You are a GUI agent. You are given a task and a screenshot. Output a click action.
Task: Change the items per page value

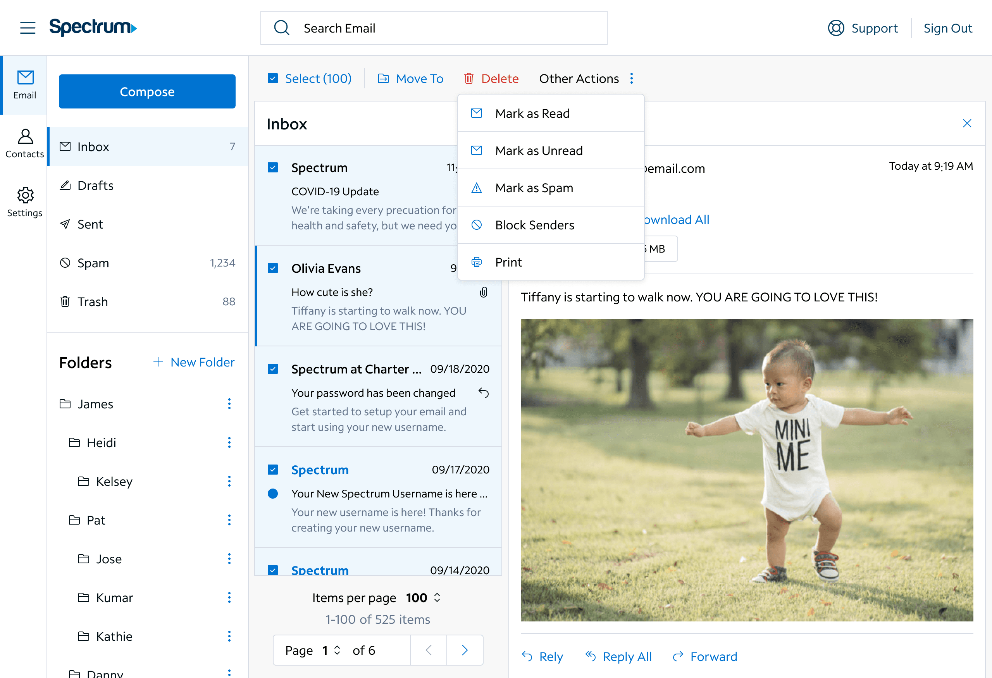click(423, 597)
